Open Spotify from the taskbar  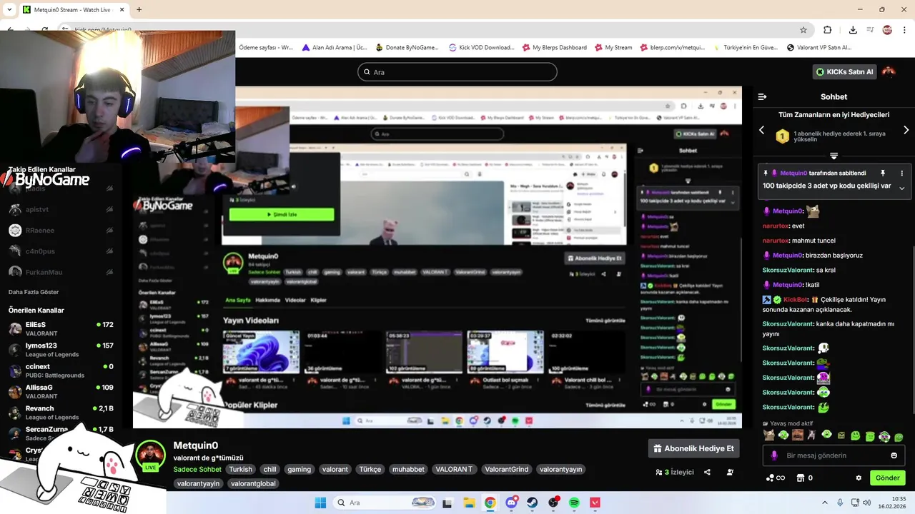574,503
